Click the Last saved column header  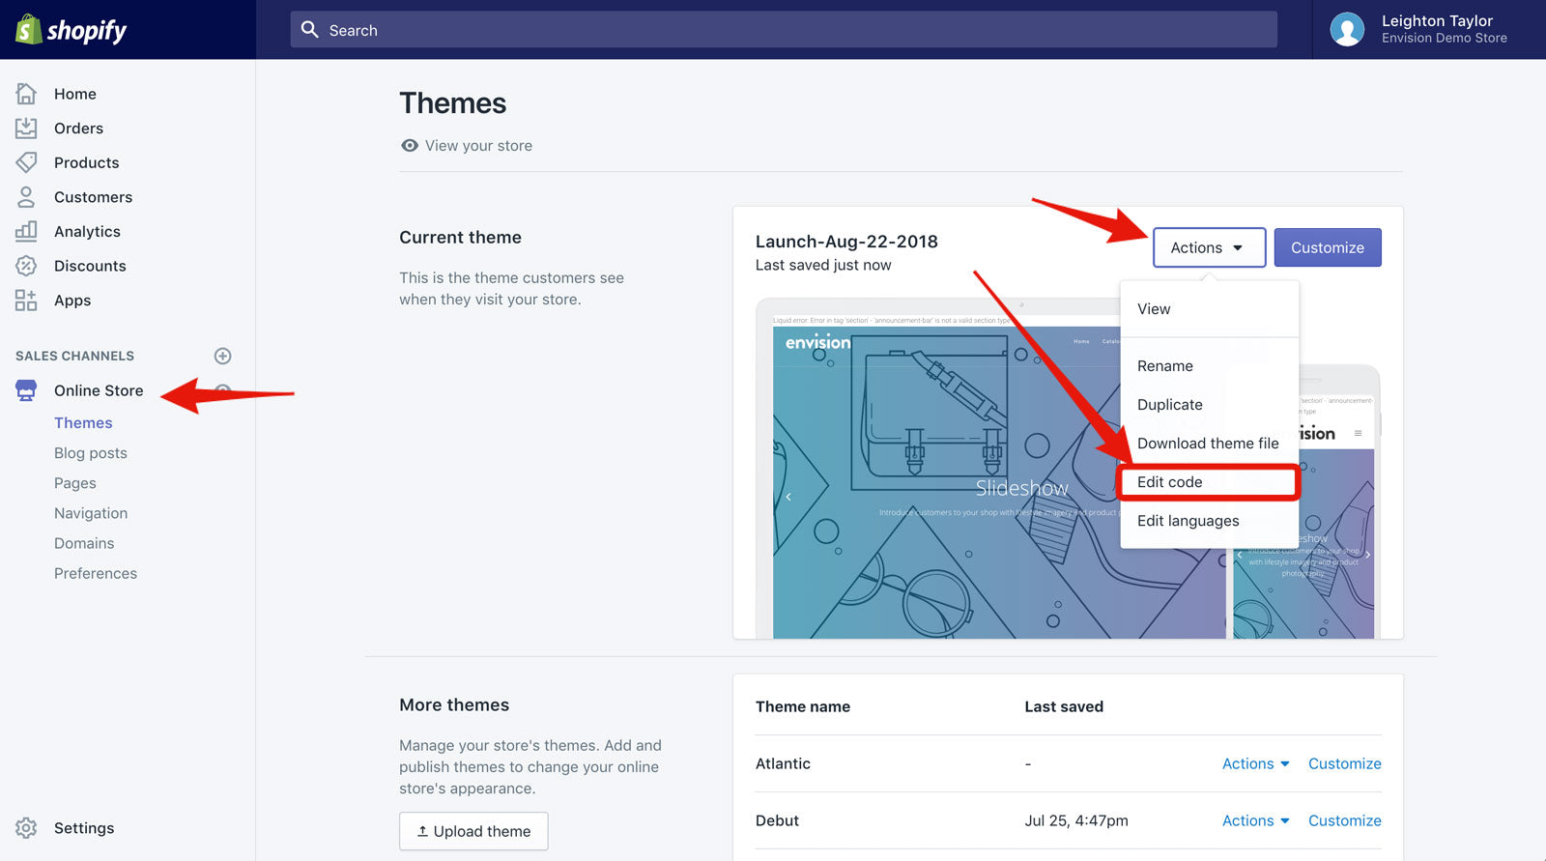point(1064,706)
